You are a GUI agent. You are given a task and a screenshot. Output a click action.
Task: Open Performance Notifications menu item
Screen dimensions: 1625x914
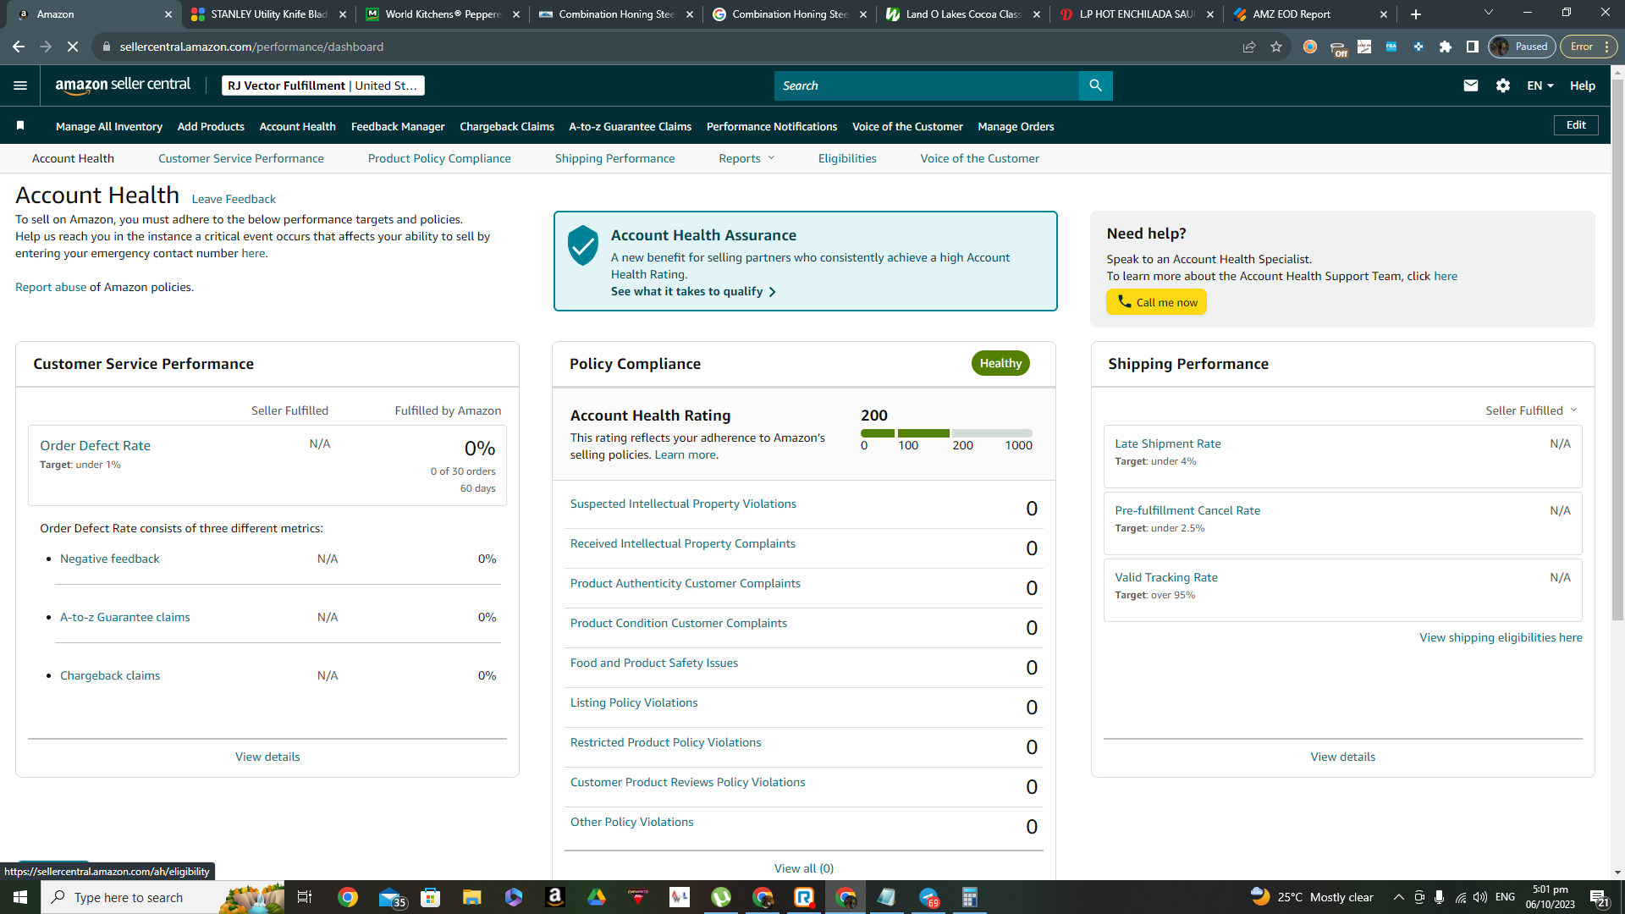click(772, 126)
